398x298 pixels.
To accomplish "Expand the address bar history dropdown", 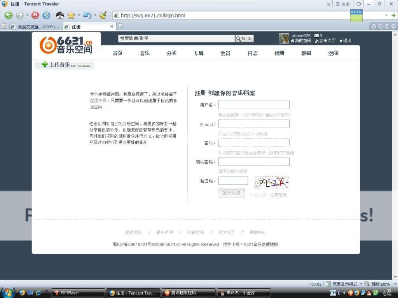I will click(x=386, y=16).
